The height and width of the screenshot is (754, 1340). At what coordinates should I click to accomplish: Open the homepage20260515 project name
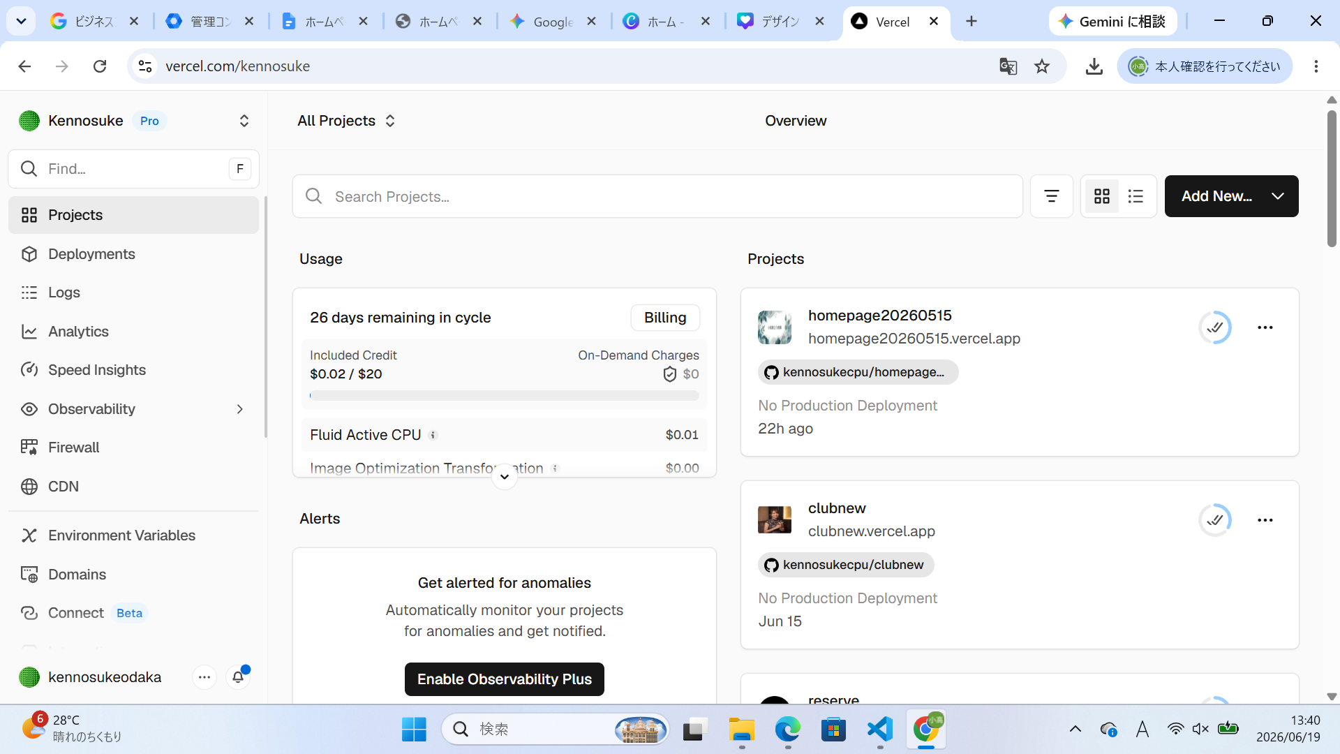point(880,316)
